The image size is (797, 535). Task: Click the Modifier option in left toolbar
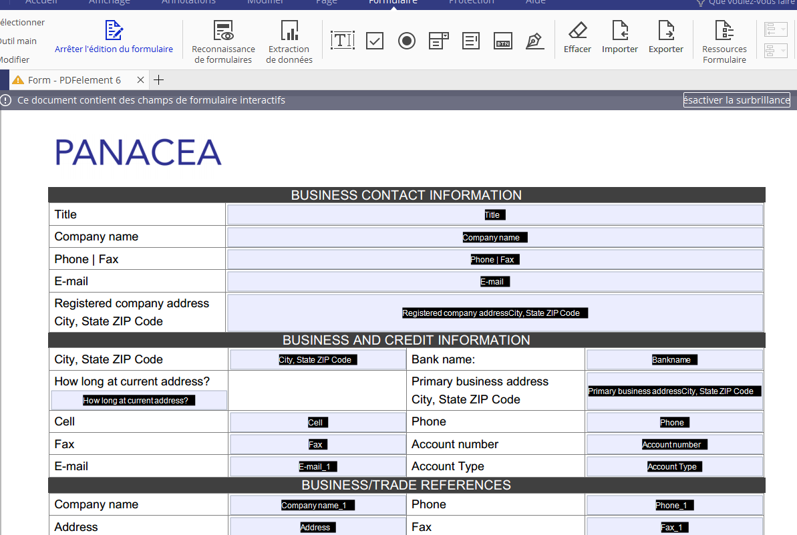(x=15, y=60)
